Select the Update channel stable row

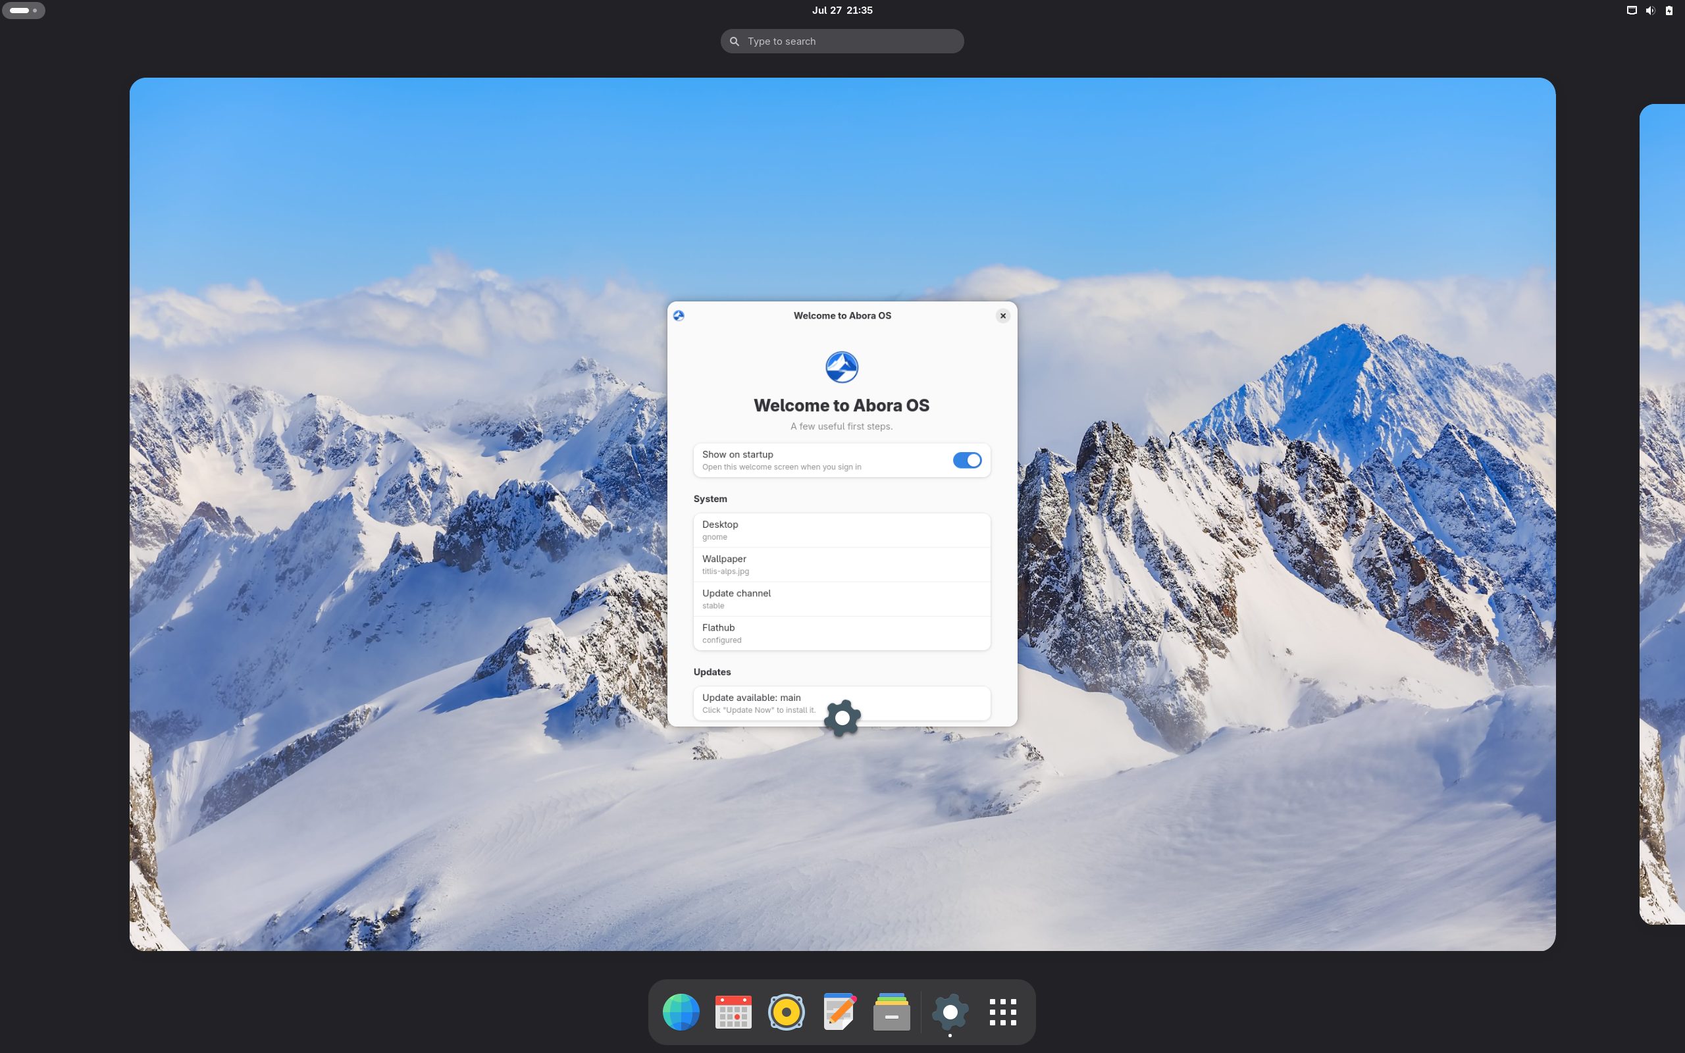[x=842, y=599]
